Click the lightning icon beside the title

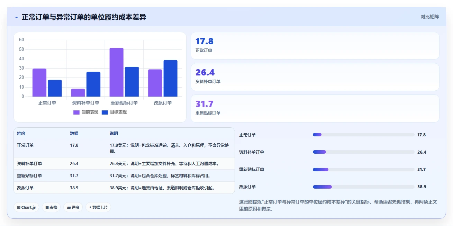pyautogui.click(x=16, y=17)
